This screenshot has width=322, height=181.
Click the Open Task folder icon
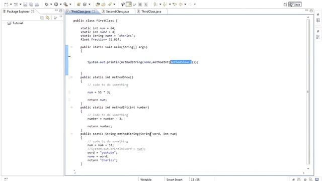tap(104, 5)
